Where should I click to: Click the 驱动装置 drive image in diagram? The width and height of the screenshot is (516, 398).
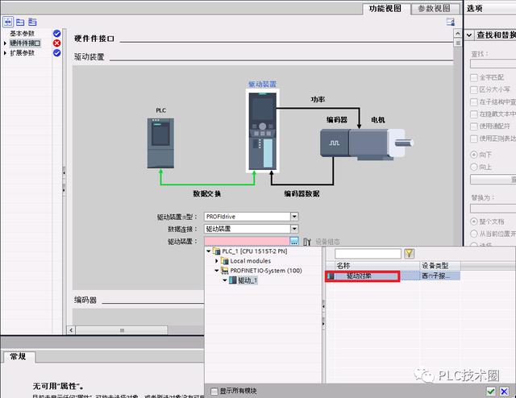point(262,130)
